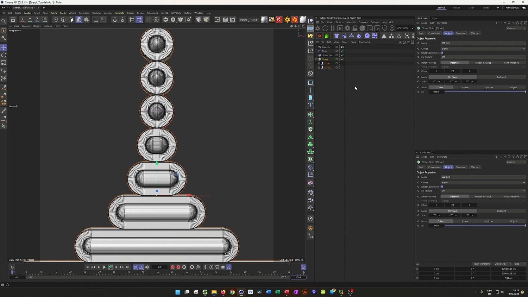Click the search magnifier in left toolbar
Viewport: 528px width, 297px height.
4,21
